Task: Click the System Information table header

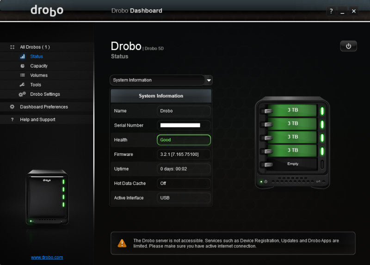Action: coord(161,96)
